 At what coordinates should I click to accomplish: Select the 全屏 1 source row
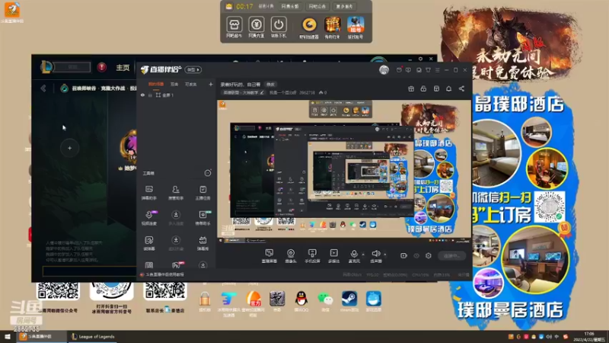point(176,95)
